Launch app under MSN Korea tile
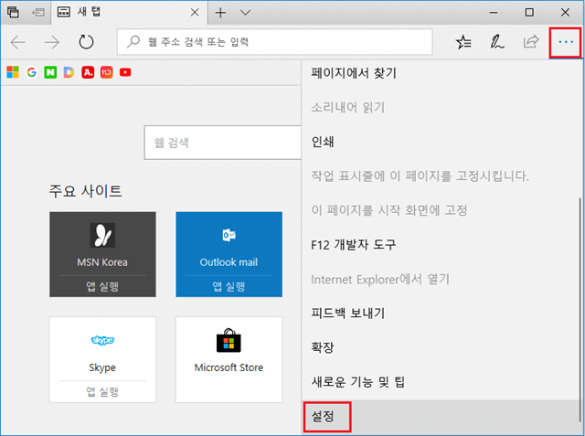Screen dimensions: 585x436 click(102, 286)
